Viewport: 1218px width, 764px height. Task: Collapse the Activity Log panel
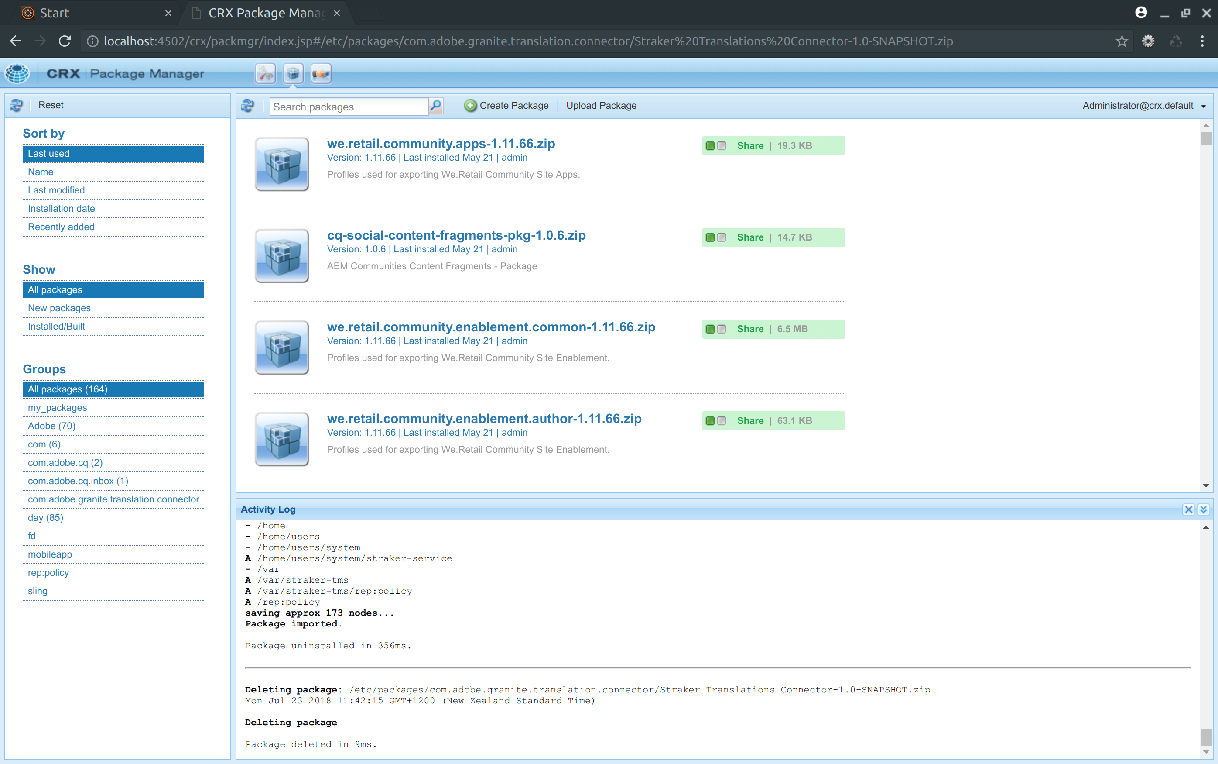pyautogui.click(x=1203, y=509)
